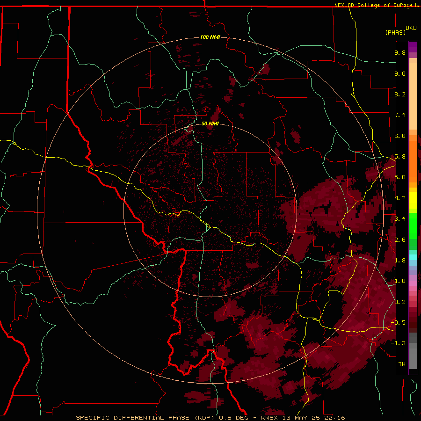Click the 5.8 legend value
The height and width of the screenshot is (421, 421).
click(x=400, y=157)
